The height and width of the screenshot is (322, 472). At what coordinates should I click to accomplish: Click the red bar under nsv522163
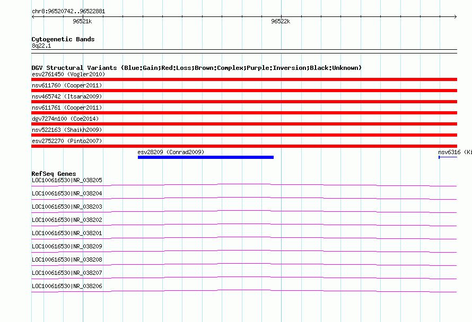[244, 135]
